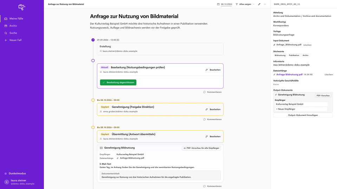This screenshot has width=337, height=189.
Task: Click the purple current-step timeline circle
Action: click(93, 61)
